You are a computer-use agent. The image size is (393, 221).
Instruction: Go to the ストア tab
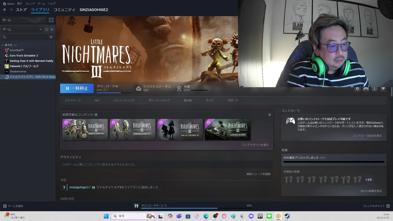coord(21,10)
